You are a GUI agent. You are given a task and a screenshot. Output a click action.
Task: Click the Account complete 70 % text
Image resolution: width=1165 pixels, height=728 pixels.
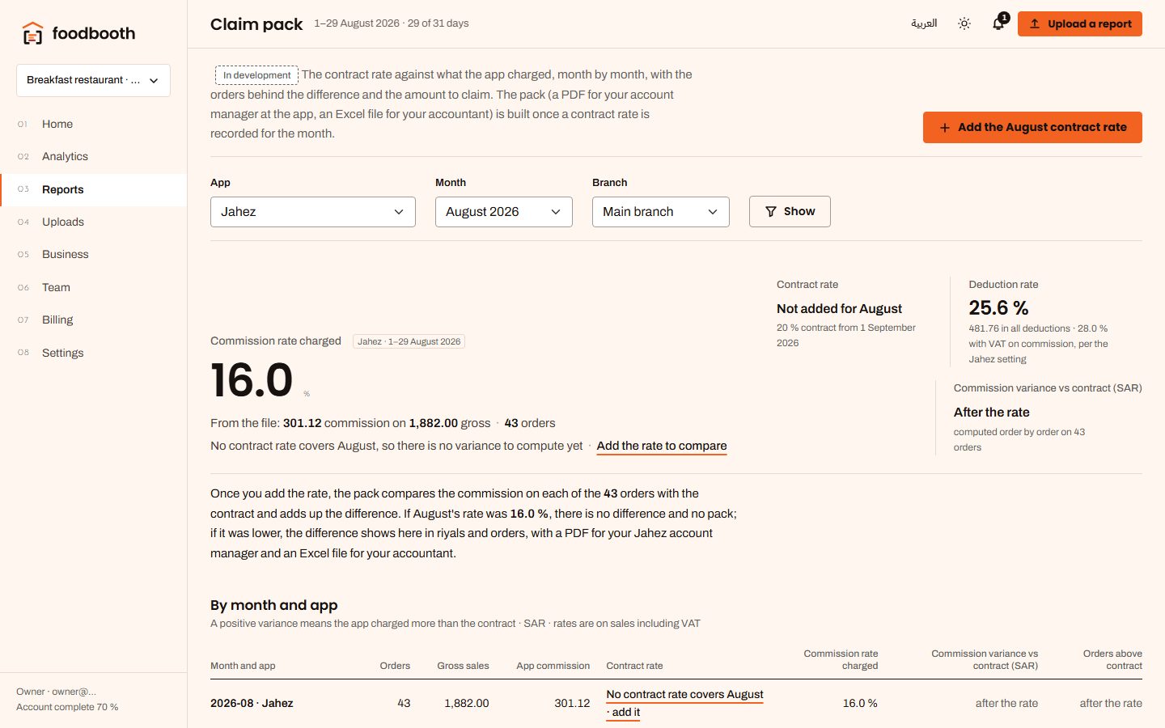click(x=67, y=707)
